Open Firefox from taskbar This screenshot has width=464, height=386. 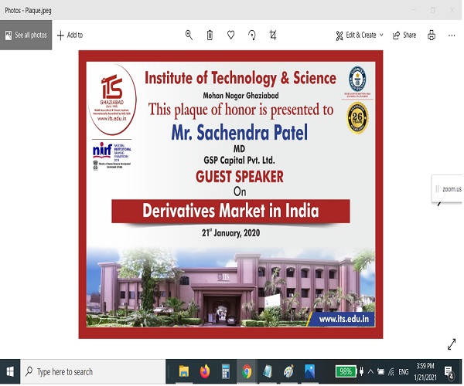(x=205, y=371)
